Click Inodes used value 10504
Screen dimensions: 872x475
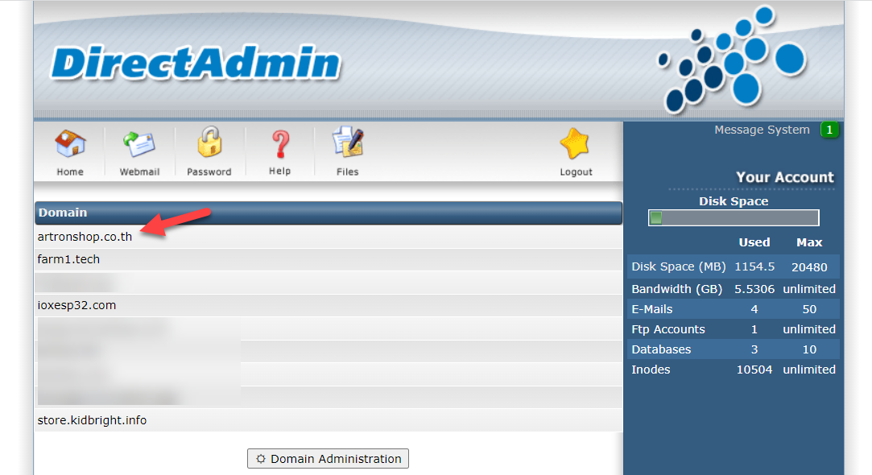[x=754, y=370]
